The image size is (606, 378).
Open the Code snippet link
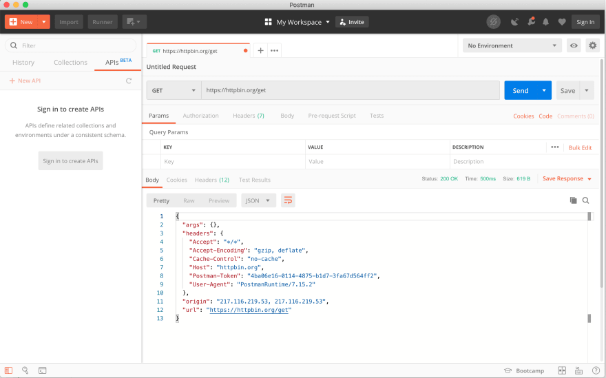click(545, 116)
